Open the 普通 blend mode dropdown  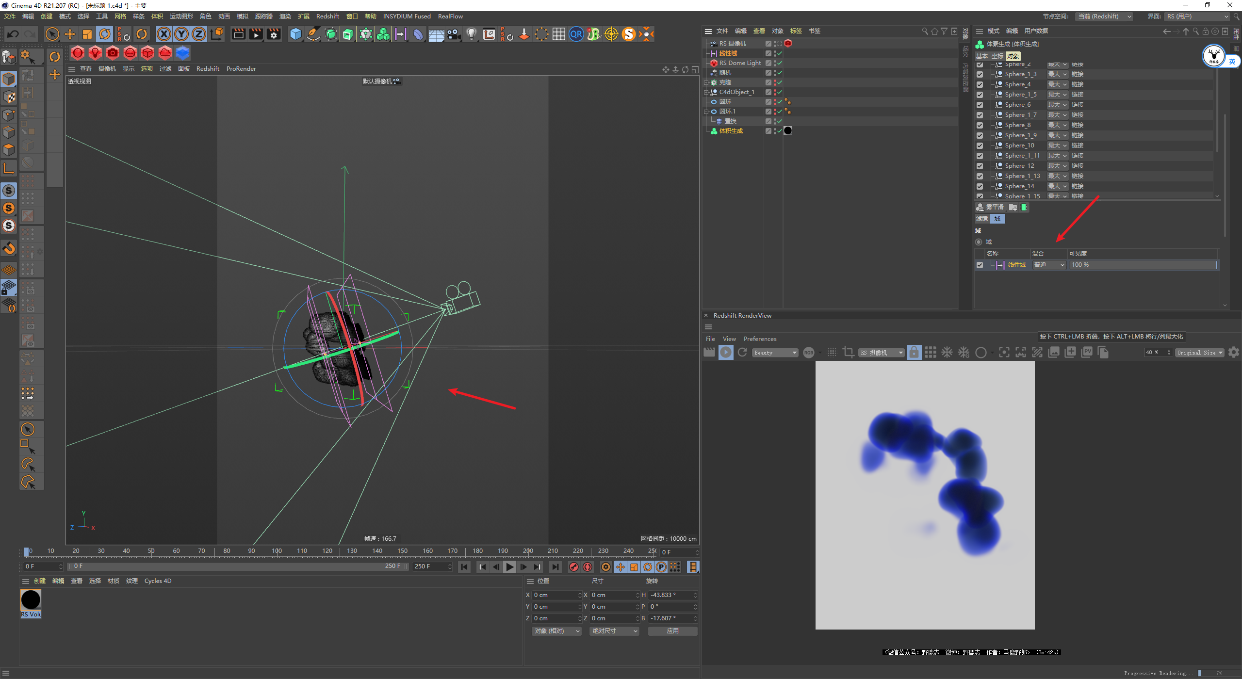1049,265
